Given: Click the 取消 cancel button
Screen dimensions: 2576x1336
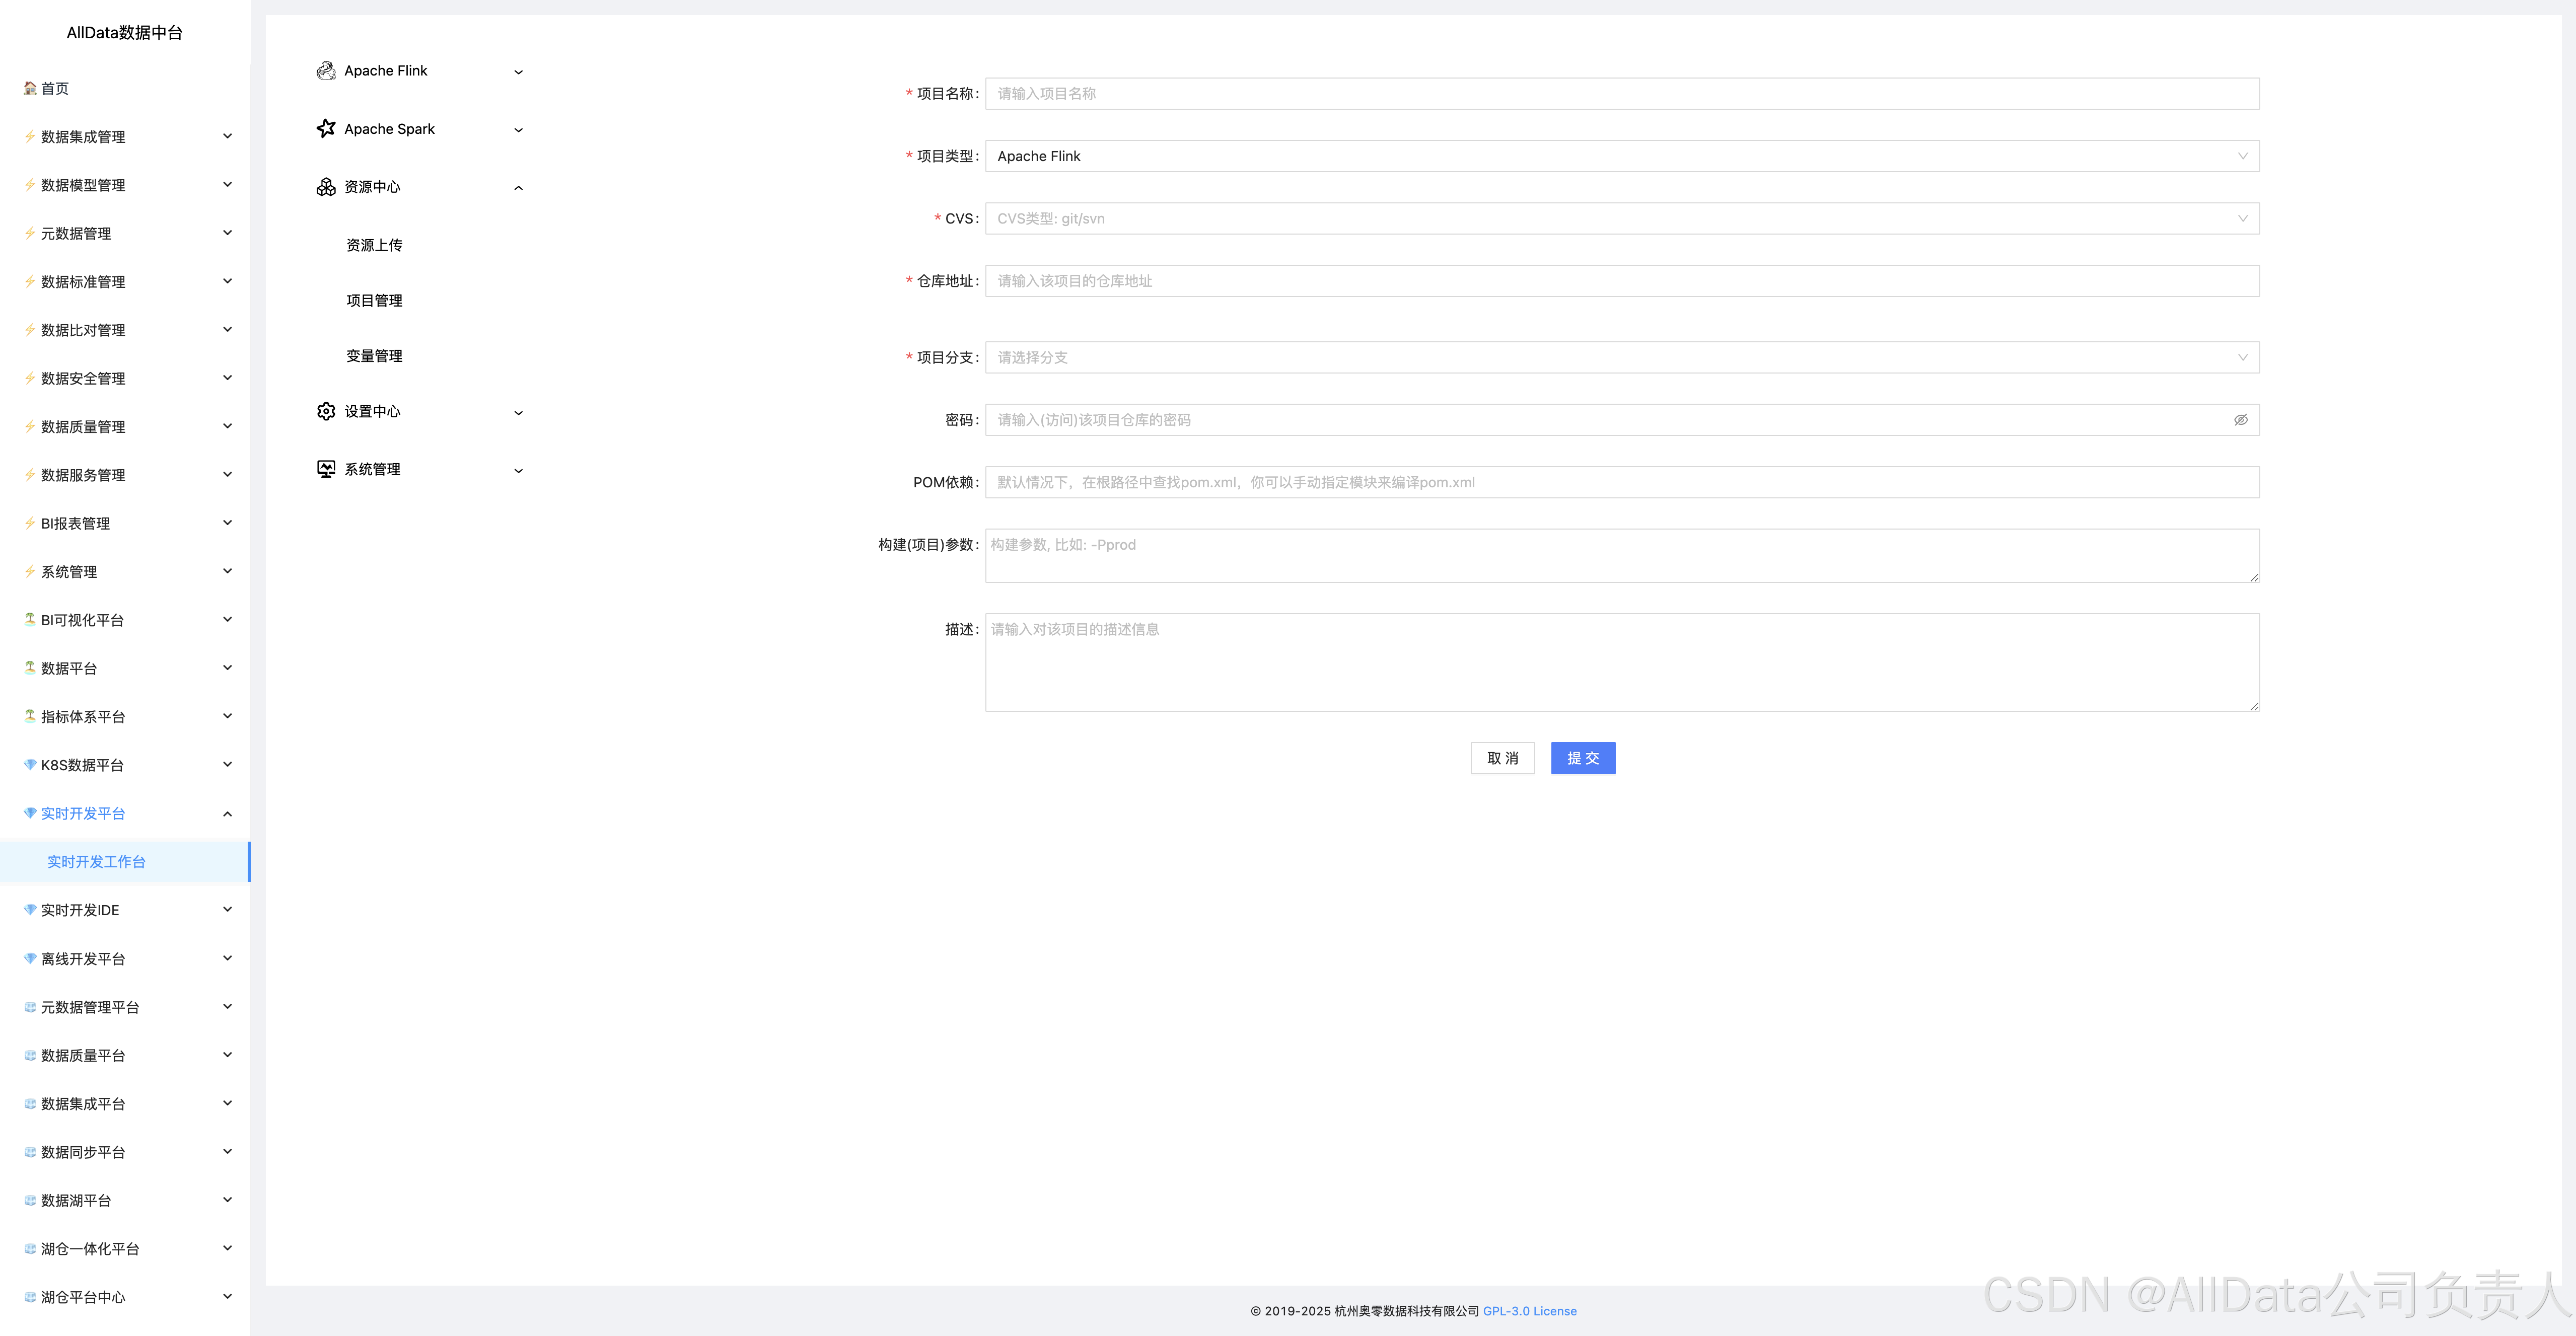Looking at the screenshot, I should tap(1502, 758).
